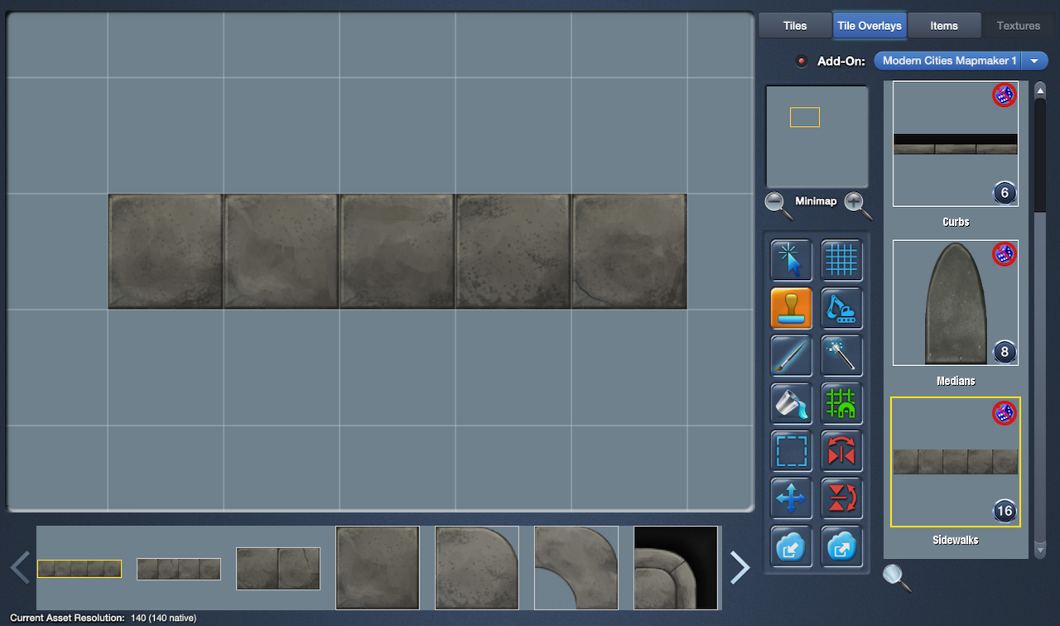1060x626 pixels.
Task: Click the number 16 count badge
Action: [1005, 511]
